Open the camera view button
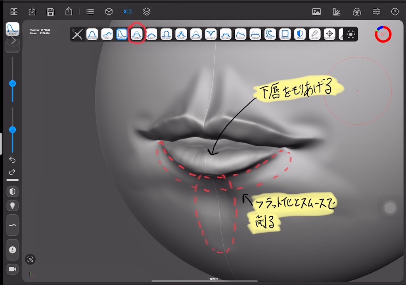Image resolution: width=406 pixels, height=285 pixels. (x=12, y=269)
